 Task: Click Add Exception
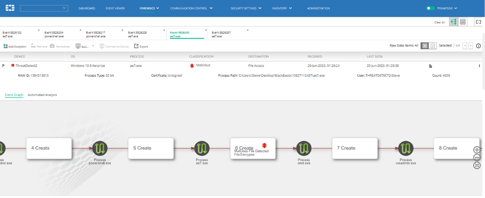(x=15, y=47)
